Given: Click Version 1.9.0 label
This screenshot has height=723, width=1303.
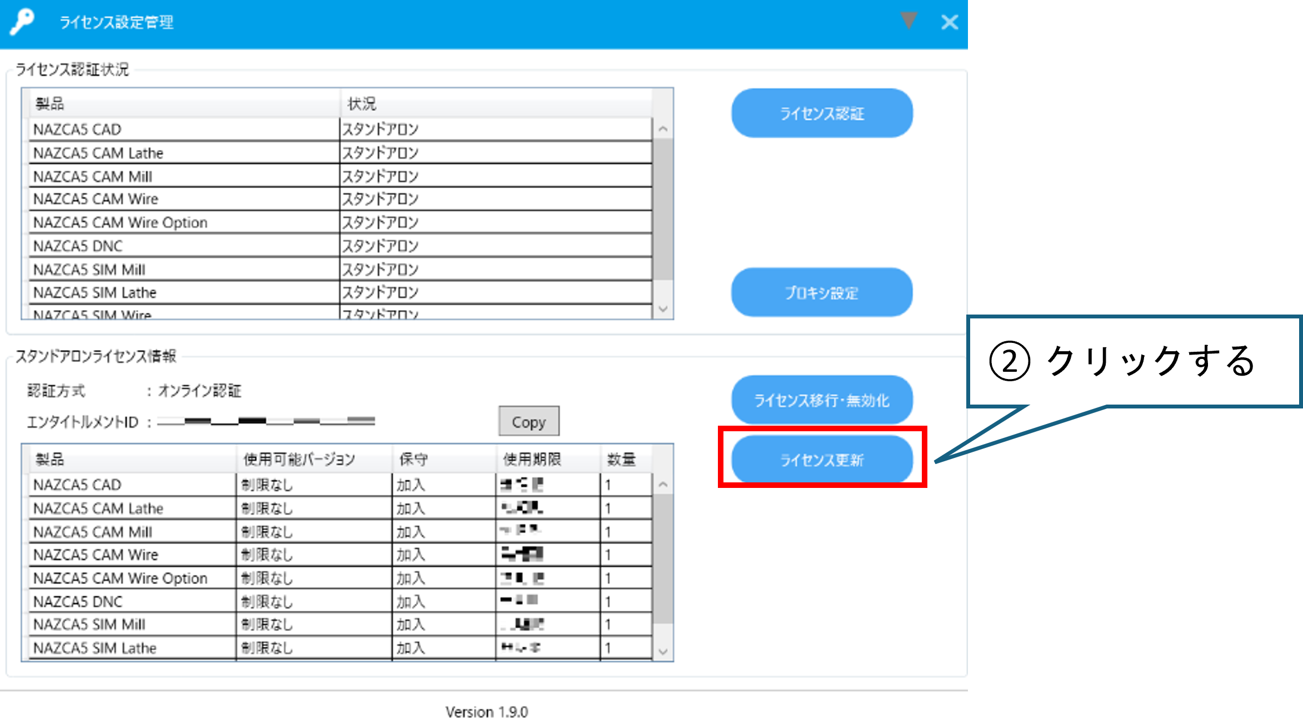Looking at the screenshot, I should click(486, 712).
